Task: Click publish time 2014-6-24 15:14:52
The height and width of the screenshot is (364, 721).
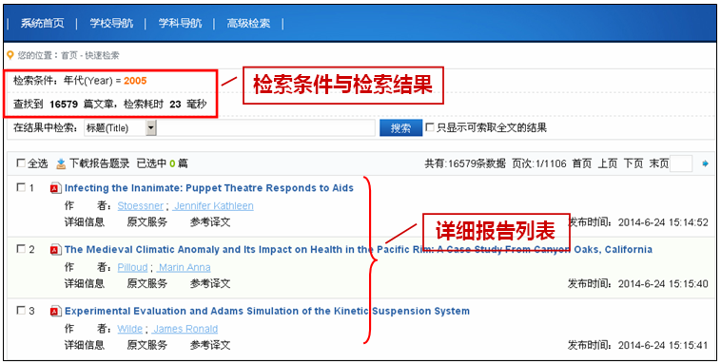Action: tap(663, 222)
